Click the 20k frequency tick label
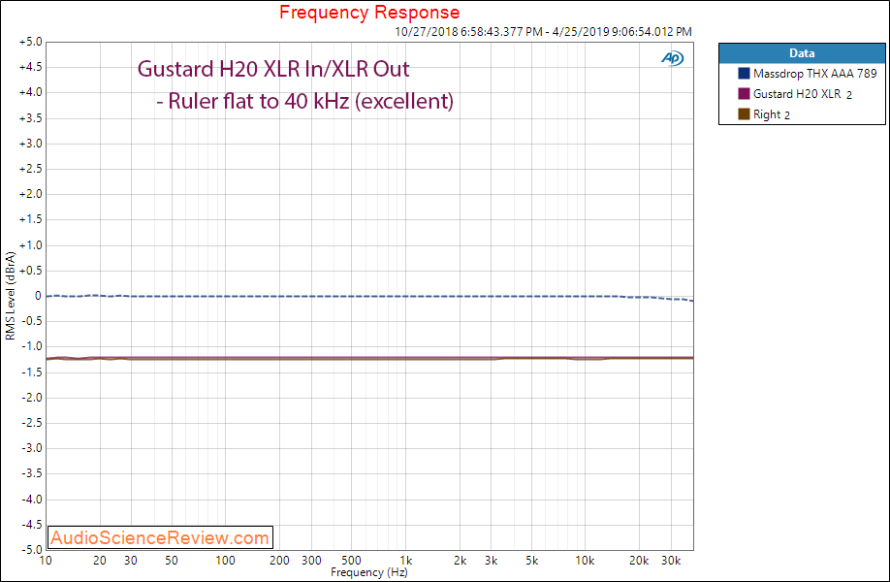Viewport: 890px width, 582px height. tap(639, 561)
